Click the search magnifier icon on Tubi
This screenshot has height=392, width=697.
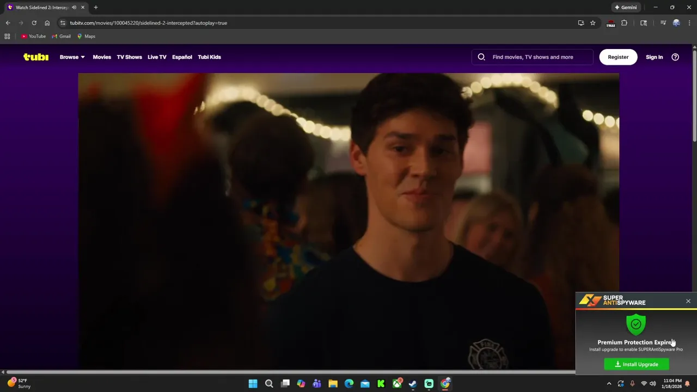tap(481, 57)
